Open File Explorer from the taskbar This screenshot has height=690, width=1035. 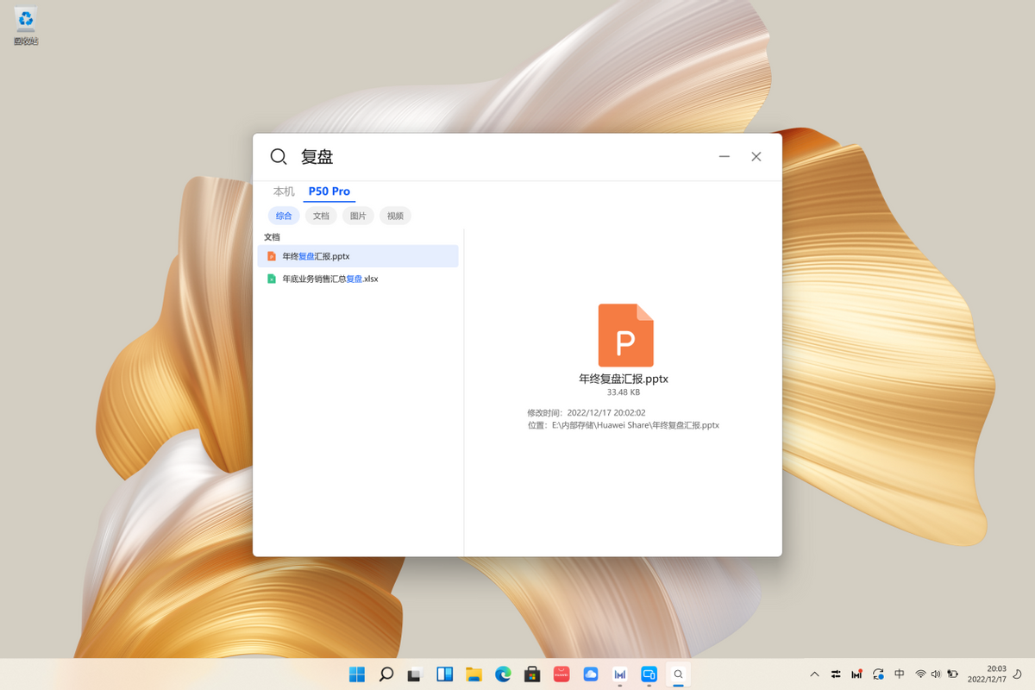click(x=474, y=674)
